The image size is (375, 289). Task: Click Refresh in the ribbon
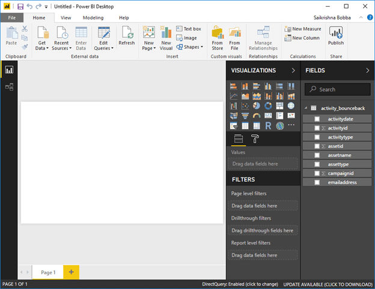(127, 36)
